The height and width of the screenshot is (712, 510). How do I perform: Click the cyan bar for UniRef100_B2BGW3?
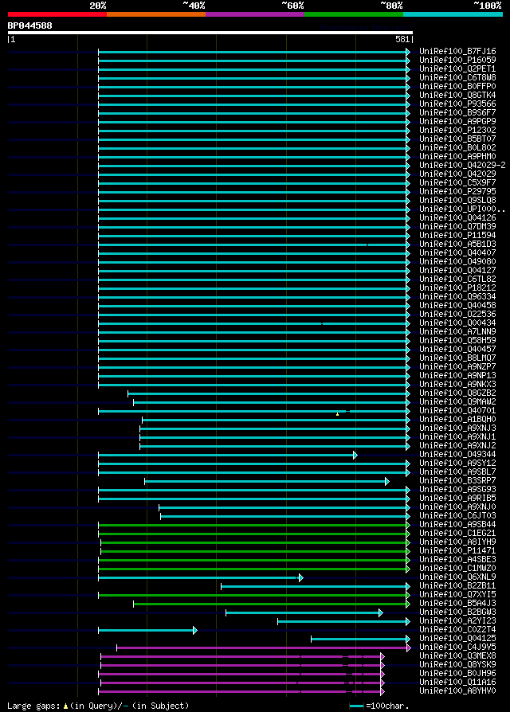(304, 613)
